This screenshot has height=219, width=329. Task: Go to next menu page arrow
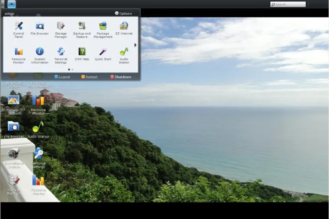point(135,45)
